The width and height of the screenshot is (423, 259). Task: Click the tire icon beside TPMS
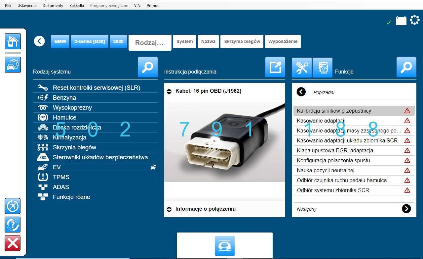pos(43,177)
